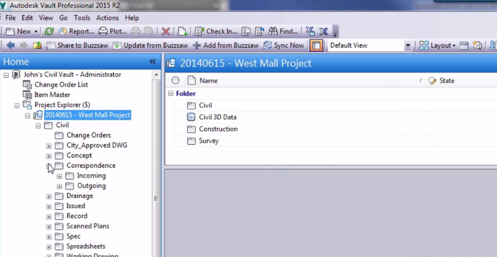Go up one folder level icon
Screen dimensions: 497x257
coord(37,45)
